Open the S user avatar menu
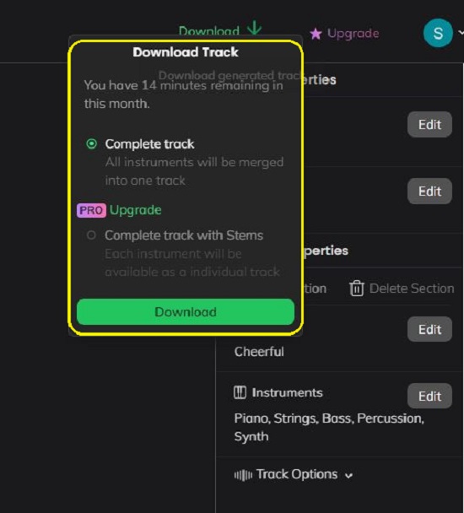 438,33
